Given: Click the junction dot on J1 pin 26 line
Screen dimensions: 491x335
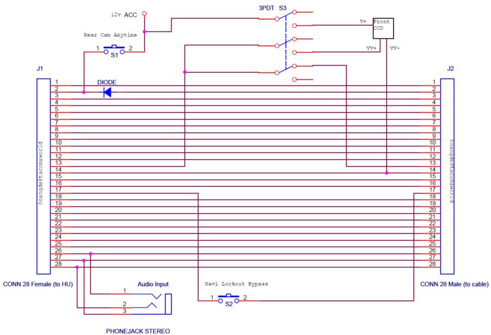Looking at the screenshot, I should (90, 254).
